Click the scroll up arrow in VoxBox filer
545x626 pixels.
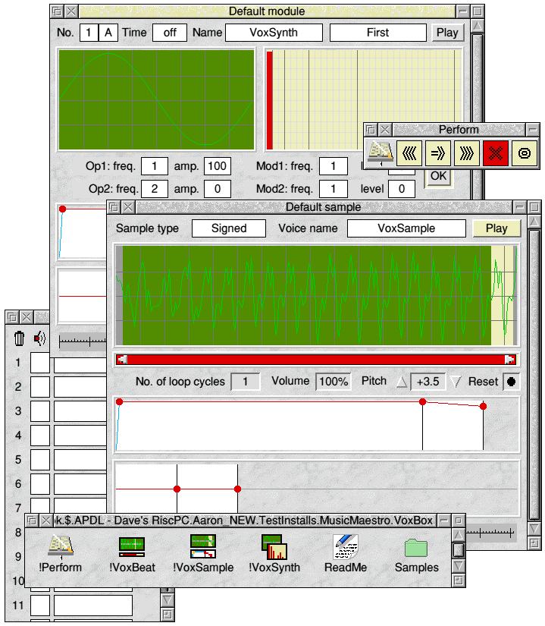(459, 535)
